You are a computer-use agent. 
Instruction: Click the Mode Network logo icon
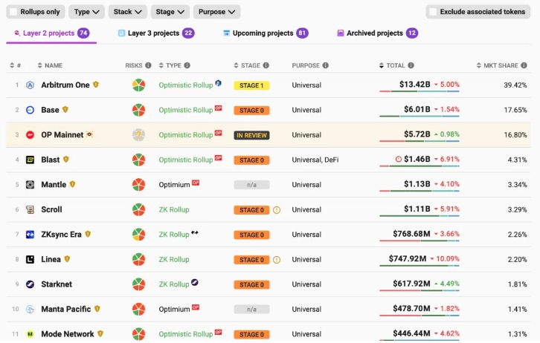point(30,334)
